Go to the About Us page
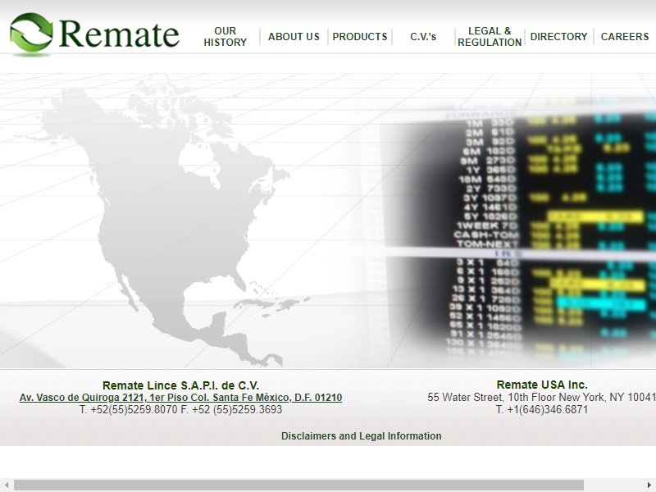Screen dimensions: 656x492 click(x=294, y=37)
